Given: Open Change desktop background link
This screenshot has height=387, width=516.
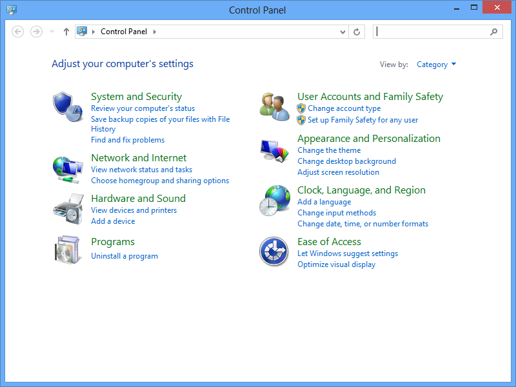Looking at the screenshot, I should tap(346, 161).
